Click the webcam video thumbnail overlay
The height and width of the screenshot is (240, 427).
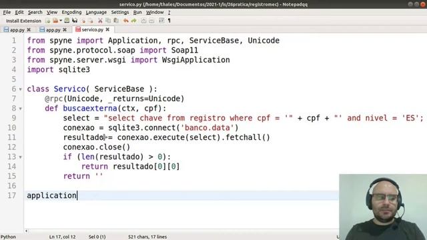(383, 207)
